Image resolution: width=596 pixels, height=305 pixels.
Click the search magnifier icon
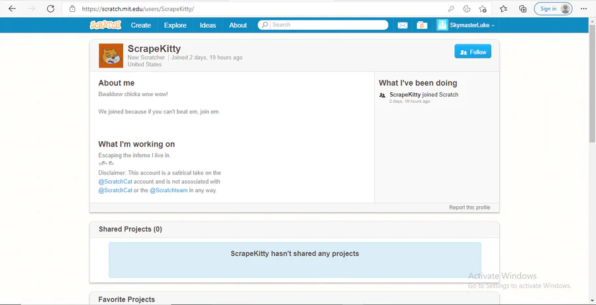coord(265,25)
